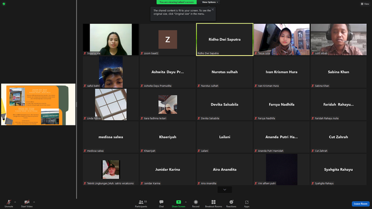Click the green encryption shield icon
372x209 pixels.
4,4
